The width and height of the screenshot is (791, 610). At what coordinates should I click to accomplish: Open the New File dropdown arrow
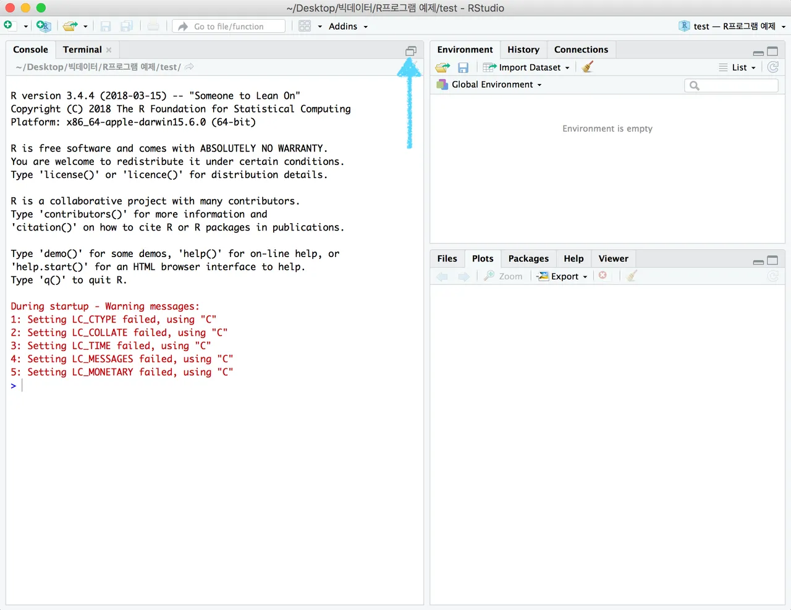(x=25, y=27)
